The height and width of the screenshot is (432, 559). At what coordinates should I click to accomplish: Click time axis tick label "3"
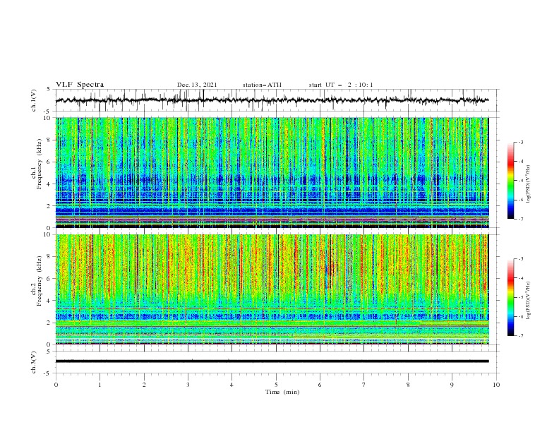(188, 385)
